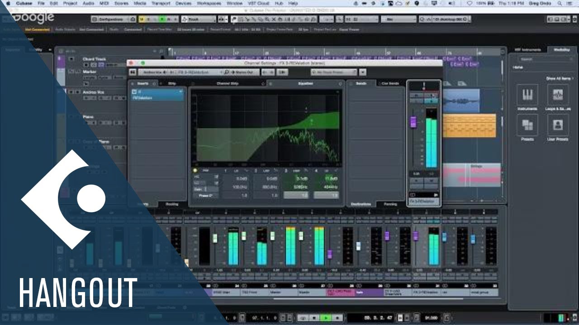Open the Bar quantize type dropdown in toolbar
Image resolution: width=579 pixels, height=325 pixels.
[x=398, y=19]
